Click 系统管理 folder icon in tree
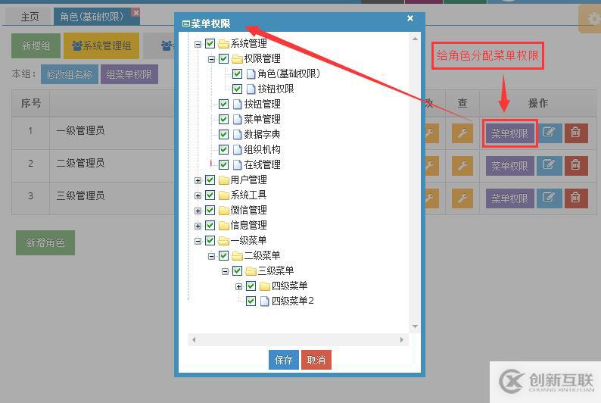The width and height of the screenshot is (601, 403). point(223,44)
